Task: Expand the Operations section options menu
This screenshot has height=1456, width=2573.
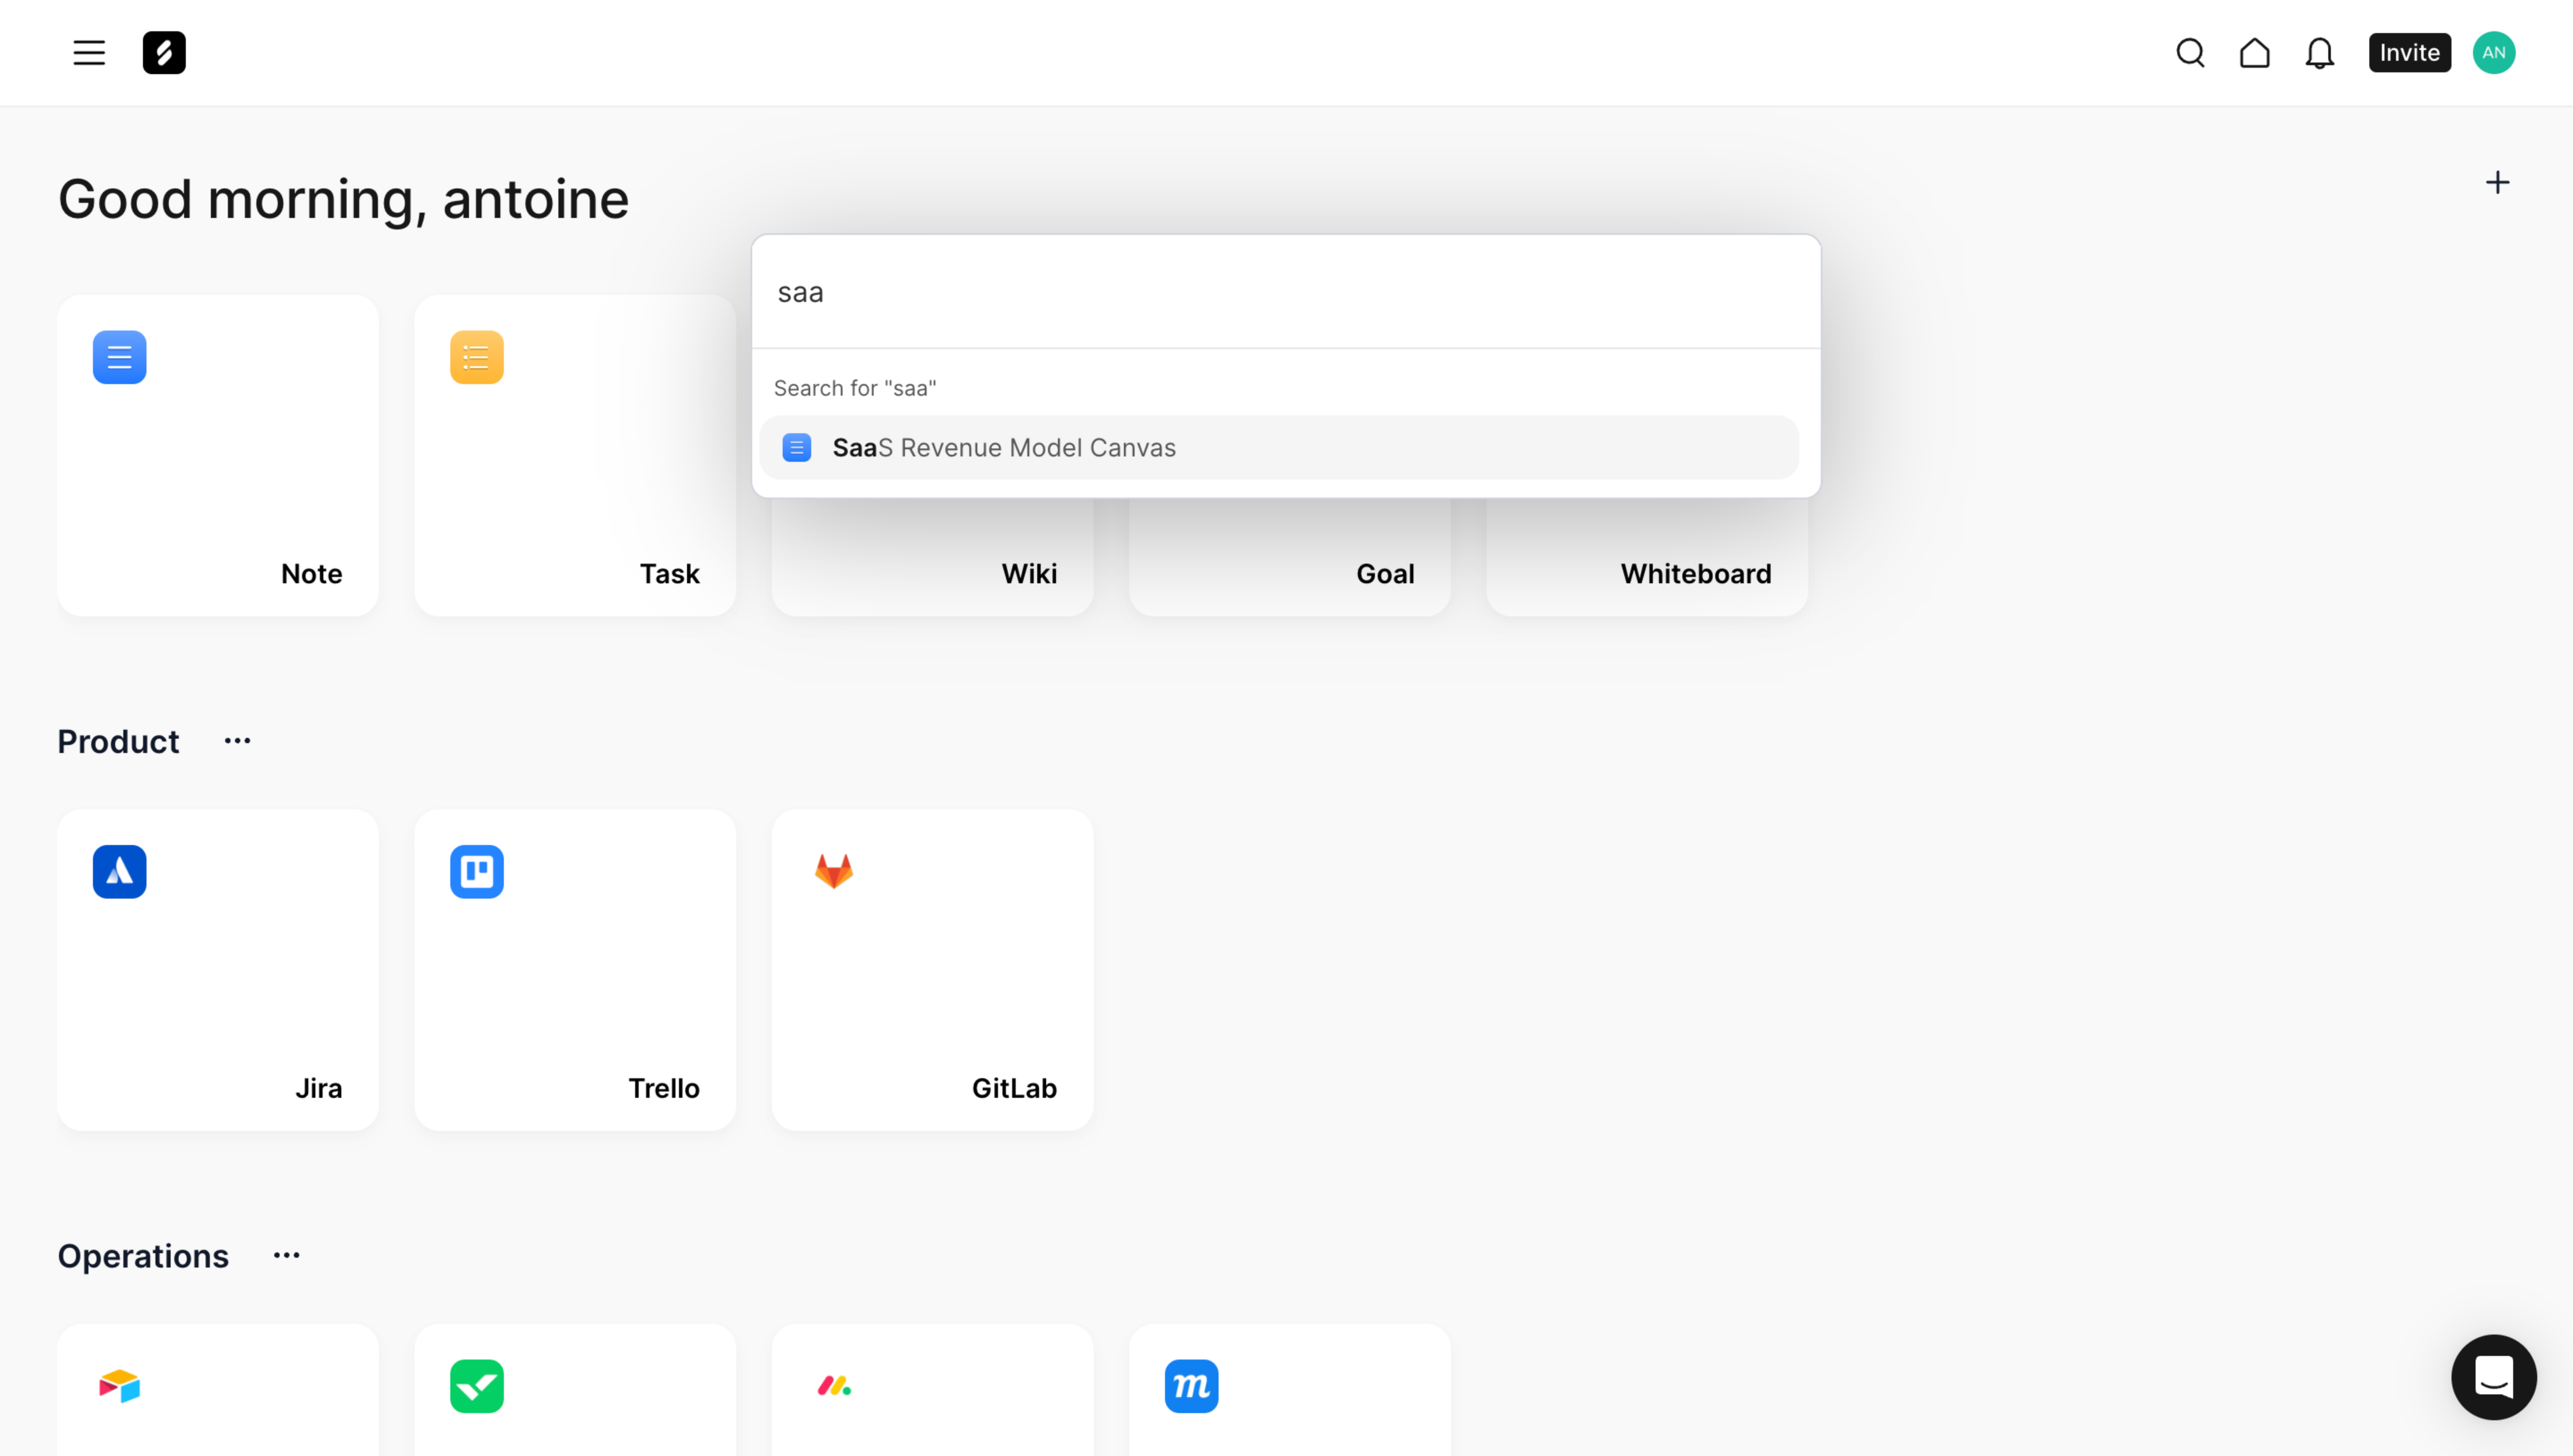Action: [x=286, y=1256]
